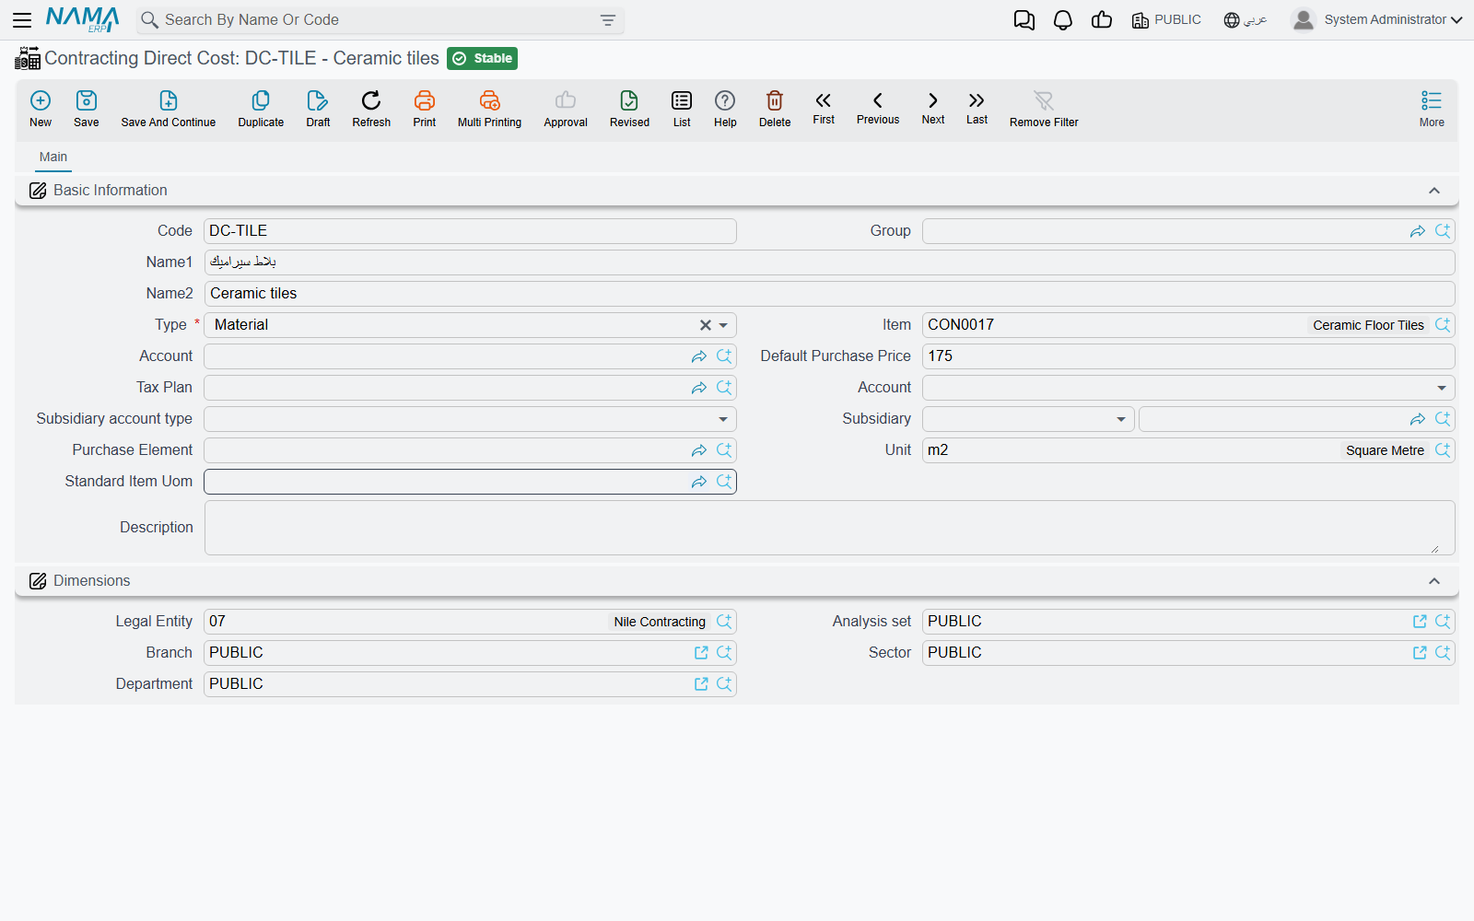Open Branch PUBLIC in new window
Viewport: 1474px width, 921px height.
coord(701,653)
